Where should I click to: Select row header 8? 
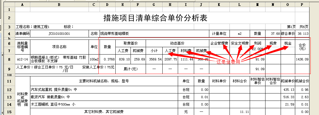click(9, 59)
